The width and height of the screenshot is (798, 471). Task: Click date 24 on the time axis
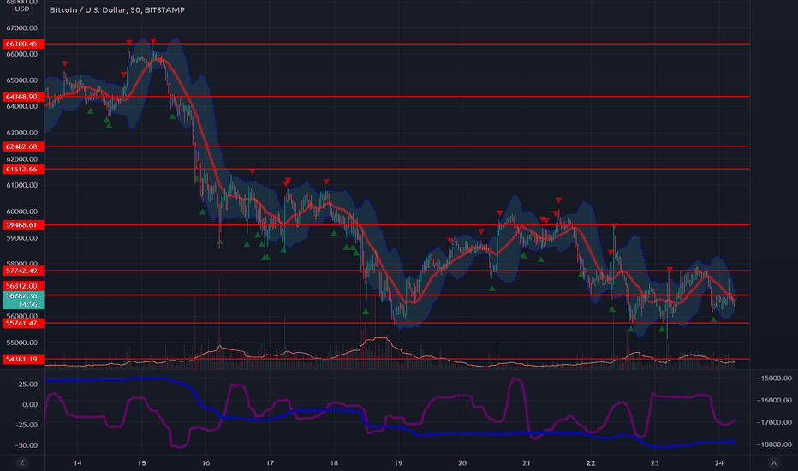(x=718, y=463)
